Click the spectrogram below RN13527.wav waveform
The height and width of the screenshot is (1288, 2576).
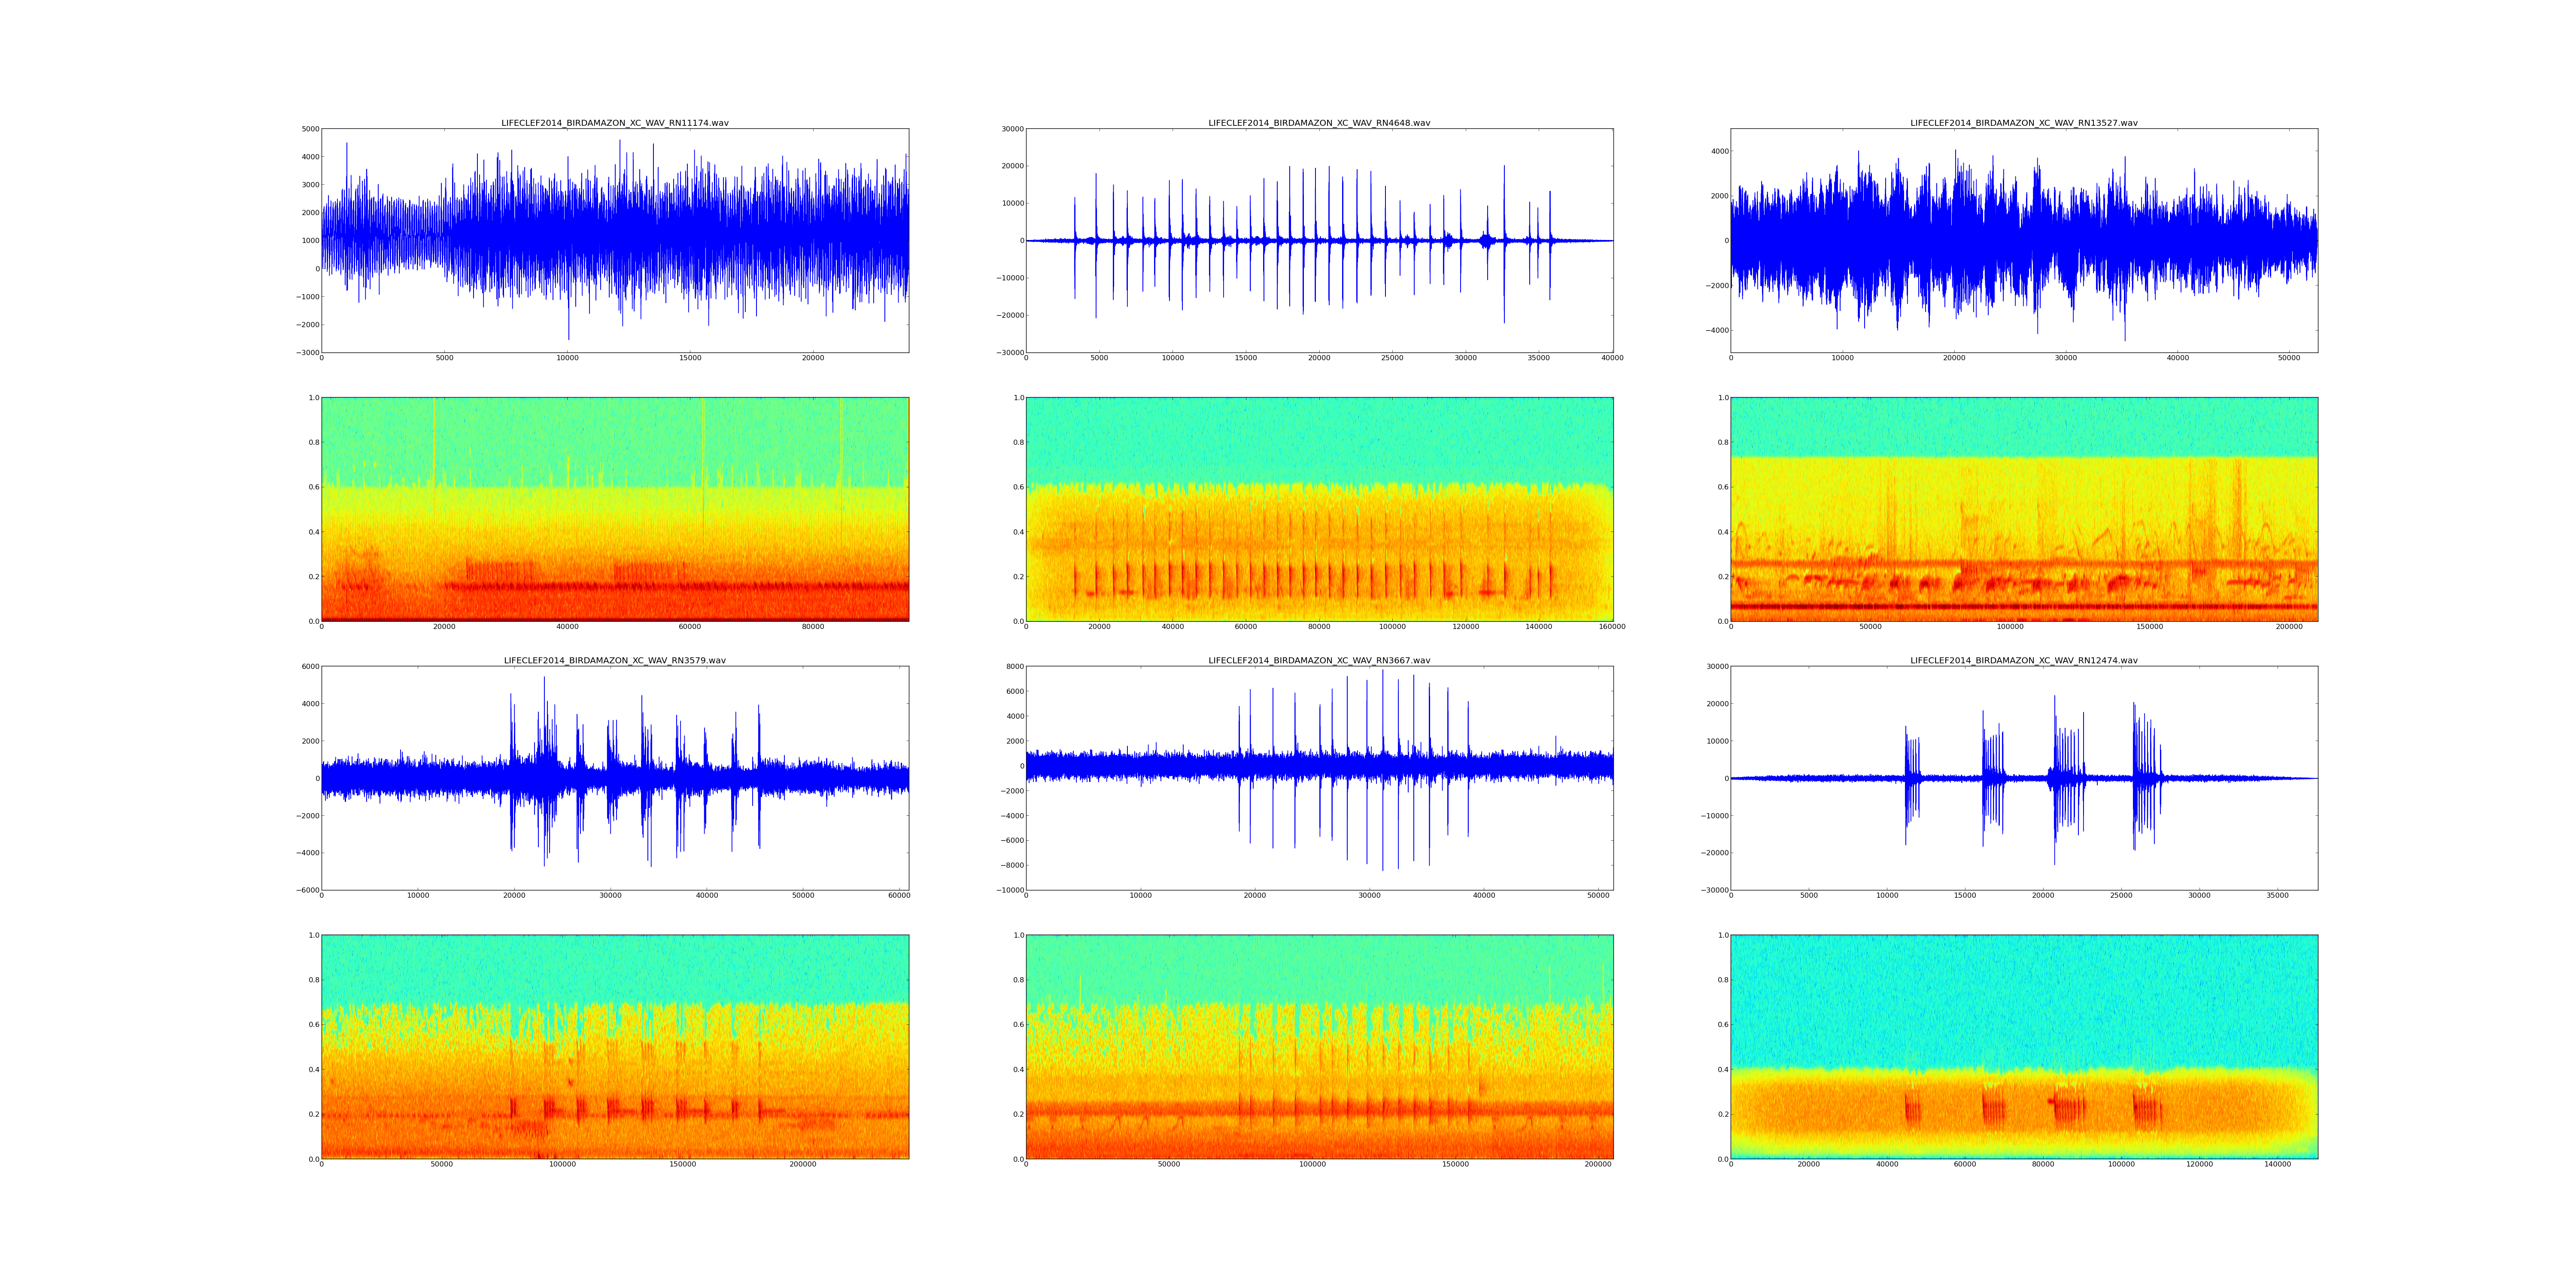pos(2024,509)
